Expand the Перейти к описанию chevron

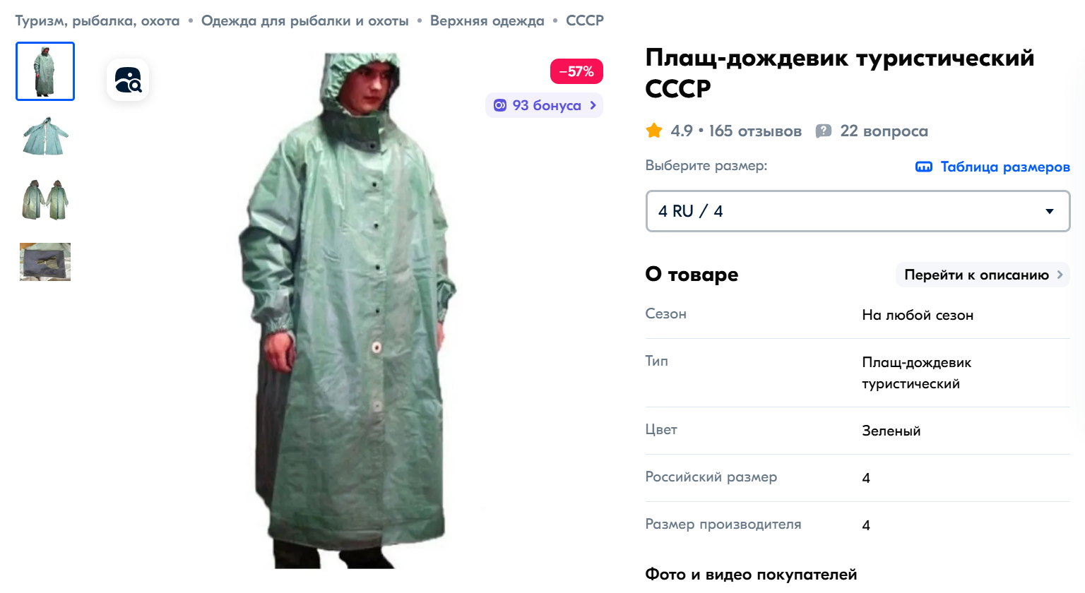point(1060,275)
